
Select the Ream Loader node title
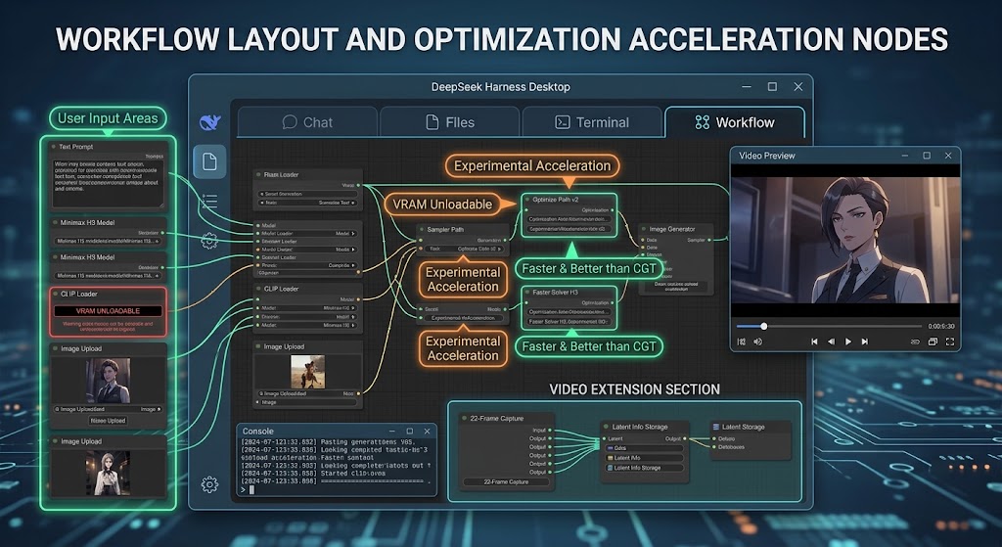pos(281,174)
